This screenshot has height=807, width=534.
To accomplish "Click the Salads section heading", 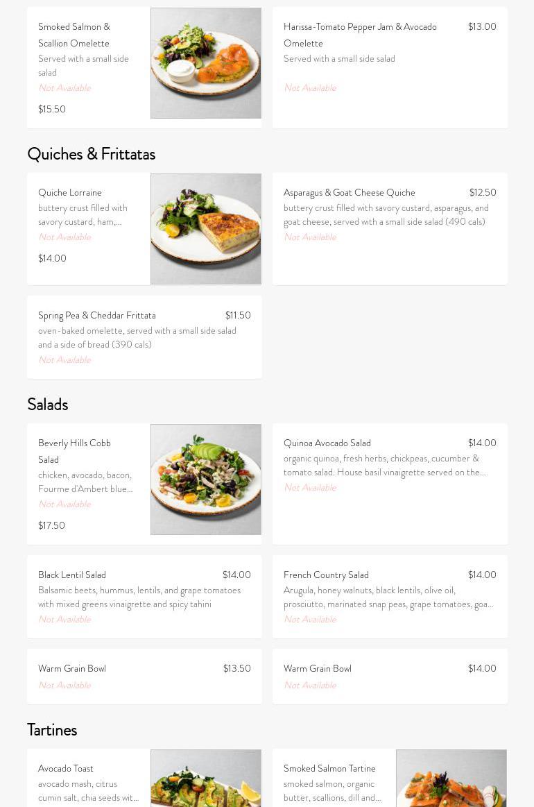I will 47,405.
